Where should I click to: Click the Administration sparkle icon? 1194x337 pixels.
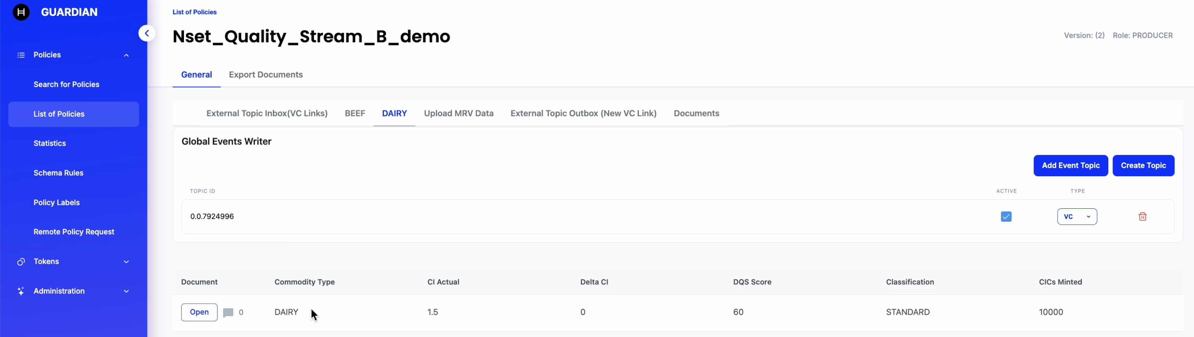click(21, 291)
